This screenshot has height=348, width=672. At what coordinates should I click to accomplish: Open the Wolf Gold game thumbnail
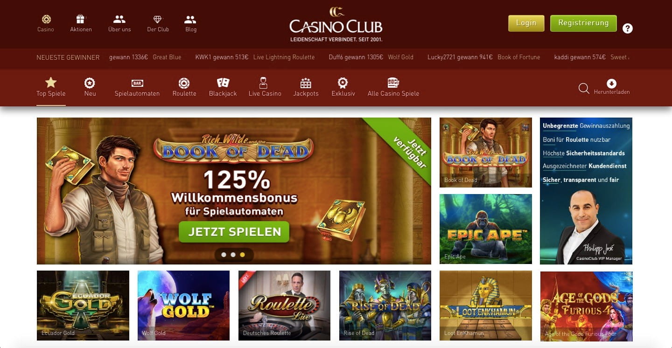click(x=183, y=306)
